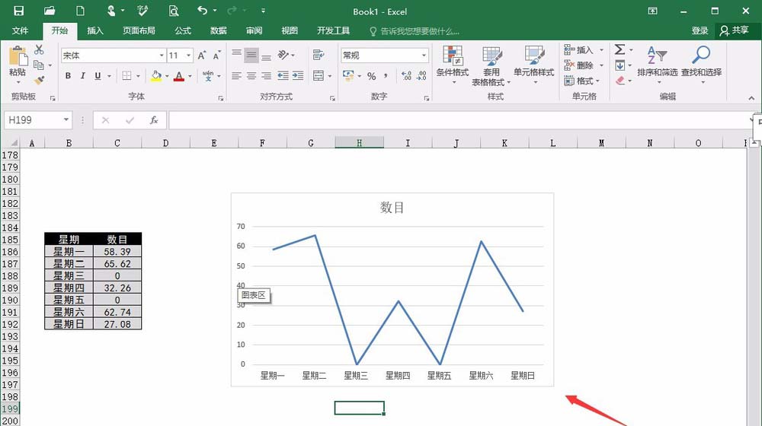
Task: Apply the cell borders icon
Action: [x=126, y=75]
